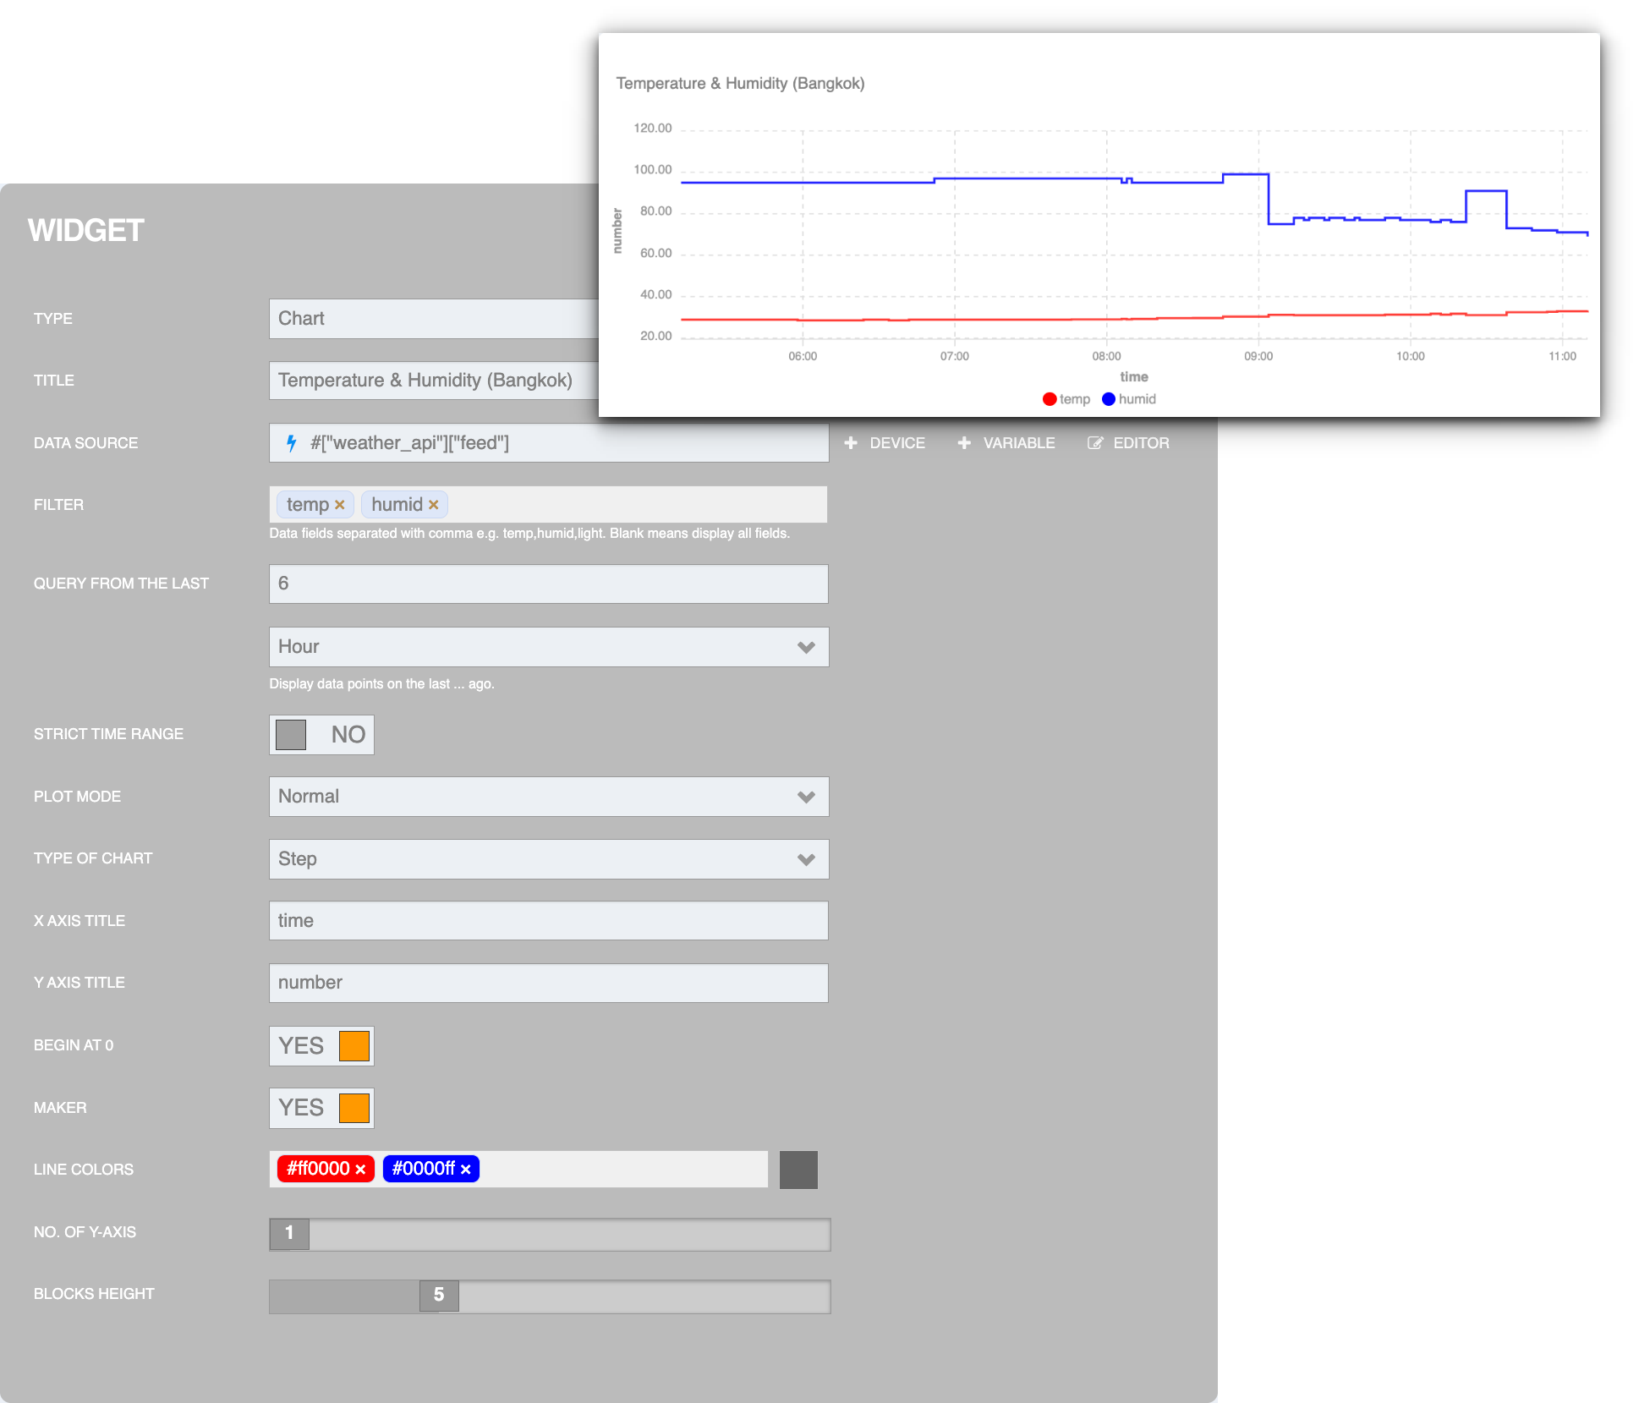Toggle the Maker switch
This screenshot has width=1639, height=1403.
pyautogui.click(x=321, y=1108)
